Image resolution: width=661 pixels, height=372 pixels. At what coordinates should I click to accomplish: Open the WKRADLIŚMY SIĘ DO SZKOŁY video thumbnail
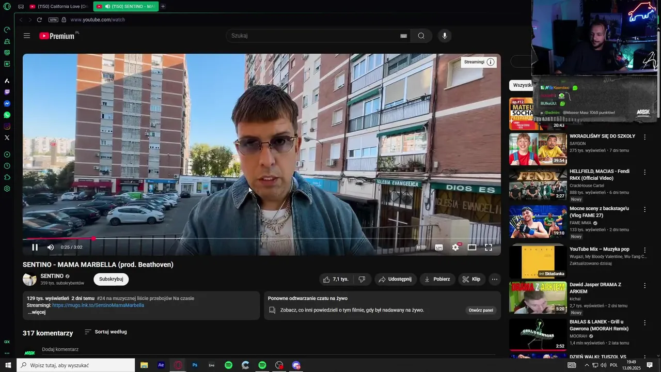(x=538, y=149)
